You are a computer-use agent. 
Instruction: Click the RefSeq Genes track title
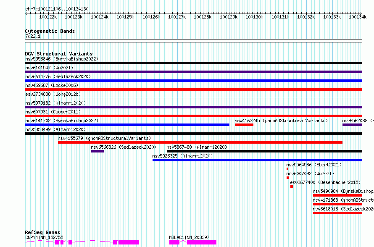coord(43,232)
